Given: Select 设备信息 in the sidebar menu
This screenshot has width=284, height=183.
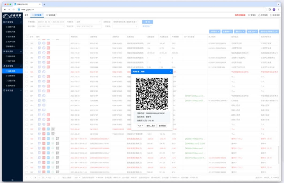Looking at the screenshot, I should point(12,71).
